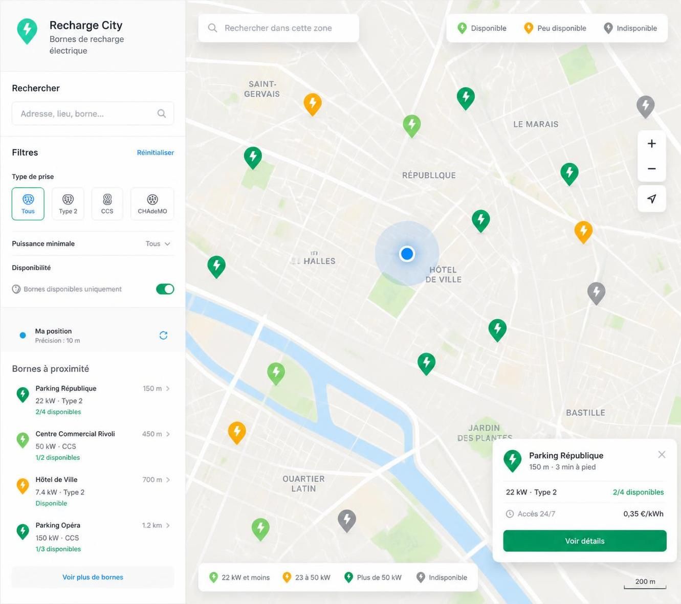Expand the Parking Opéra row chevron
Screen dimensions: 681x604
tap(168, 525)
